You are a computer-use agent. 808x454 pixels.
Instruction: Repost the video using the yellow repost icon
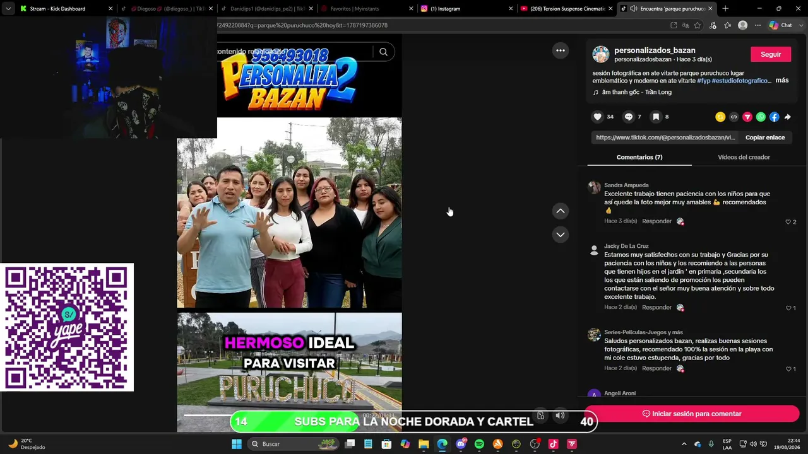point(720,117)
